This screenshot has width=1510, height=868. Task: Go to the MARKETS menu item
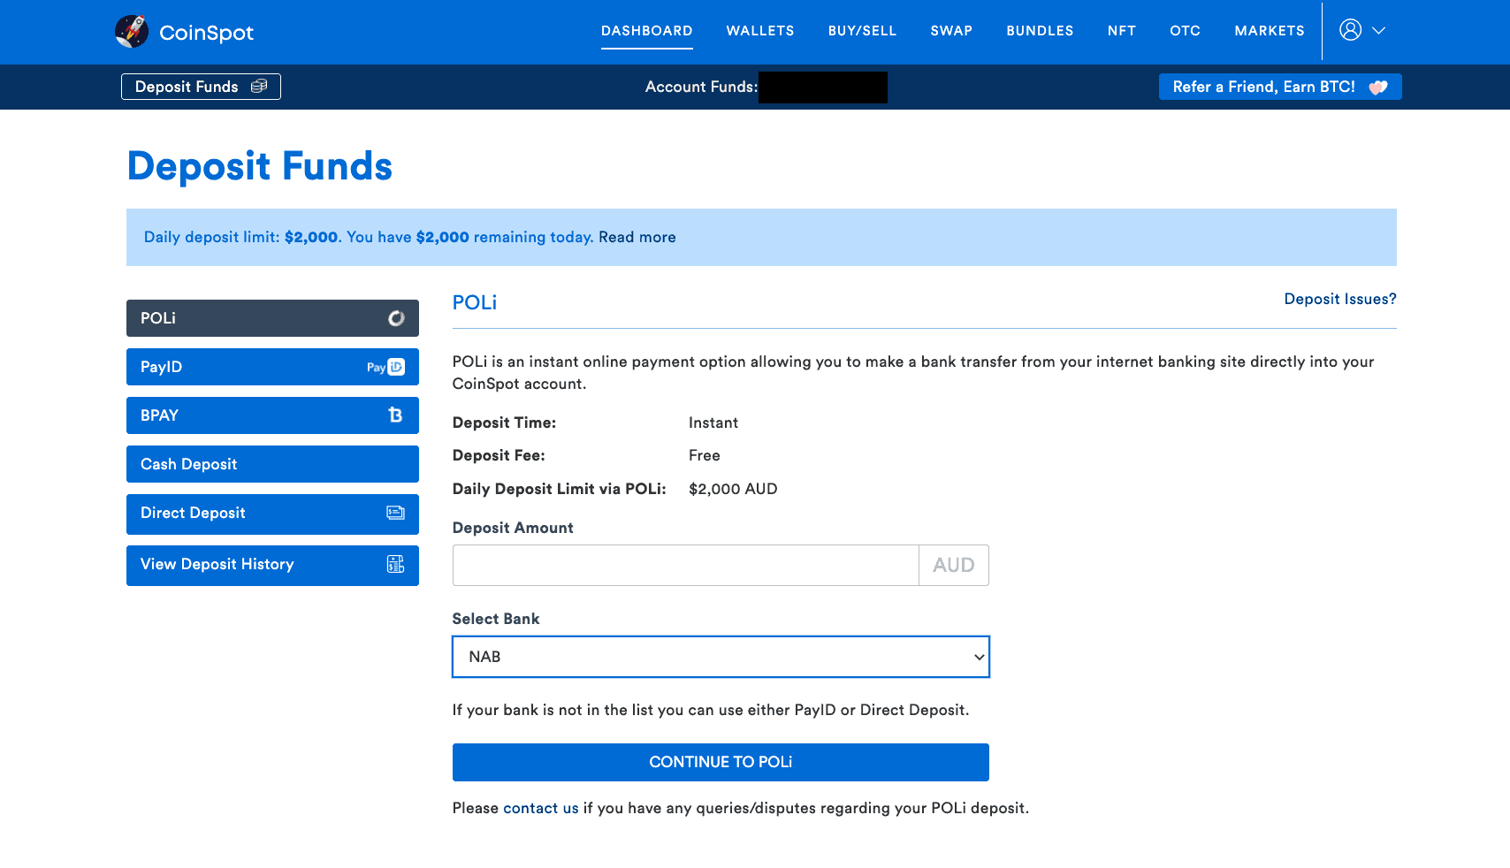pyautogui.click(x=1269, y=30)
